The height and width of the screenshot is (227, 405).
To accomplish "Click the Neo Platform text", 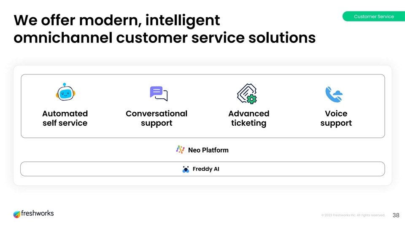I will [x=208, y=150].
